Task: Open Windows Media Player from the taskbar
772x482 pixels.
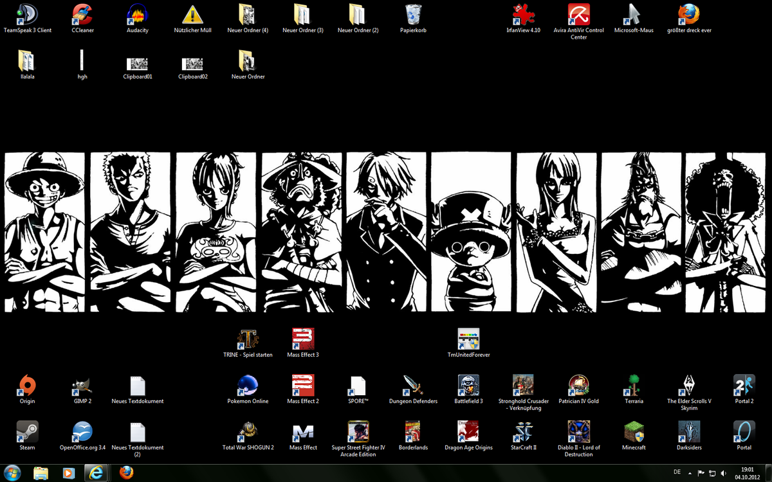Action: pyautogui.click(x=68, y=472)
